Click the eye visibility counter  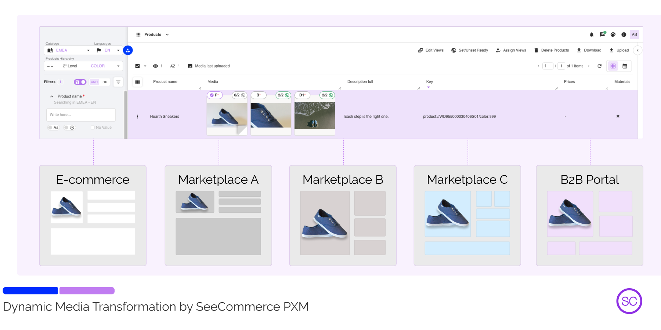[158, 66]
